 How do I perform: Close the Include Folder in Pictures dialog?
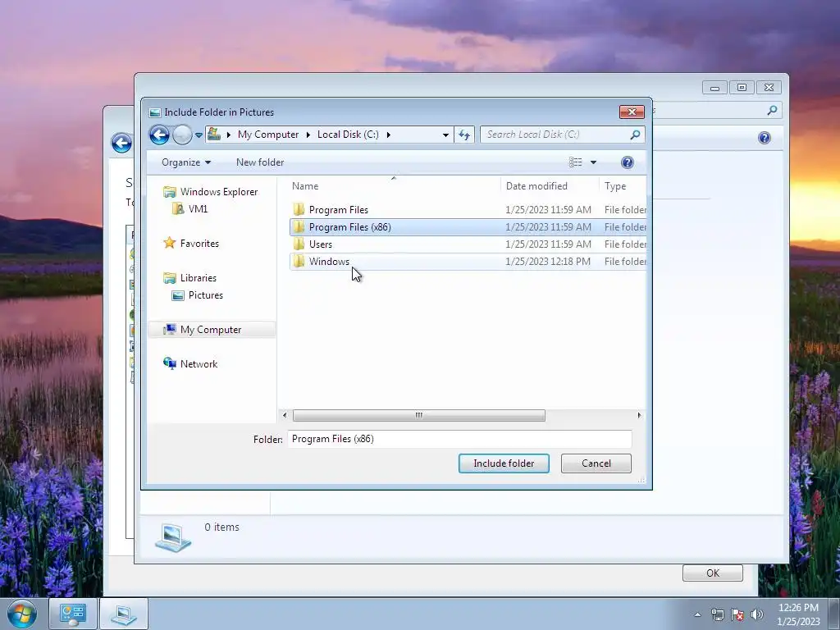point(632,112)
